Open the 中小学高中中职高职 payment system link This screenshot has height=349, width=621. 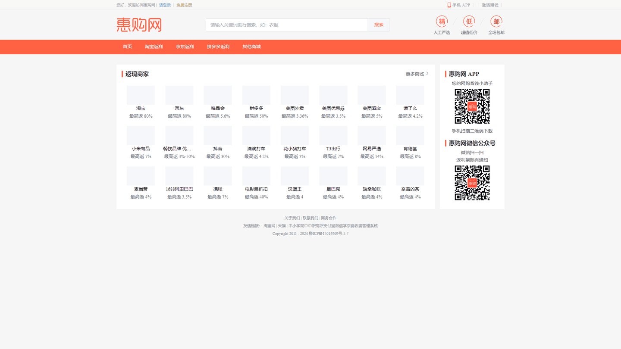click(x=333, y=226)
